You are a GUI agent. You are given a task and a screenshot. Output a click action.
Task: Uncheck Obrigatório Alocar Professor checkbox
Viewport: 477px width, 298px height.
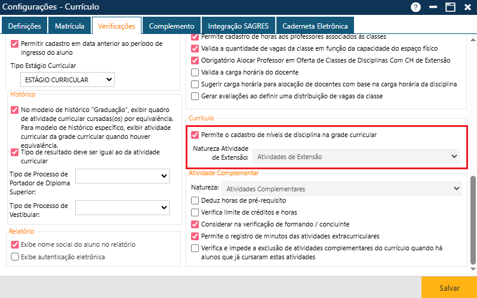pos(195,60)
